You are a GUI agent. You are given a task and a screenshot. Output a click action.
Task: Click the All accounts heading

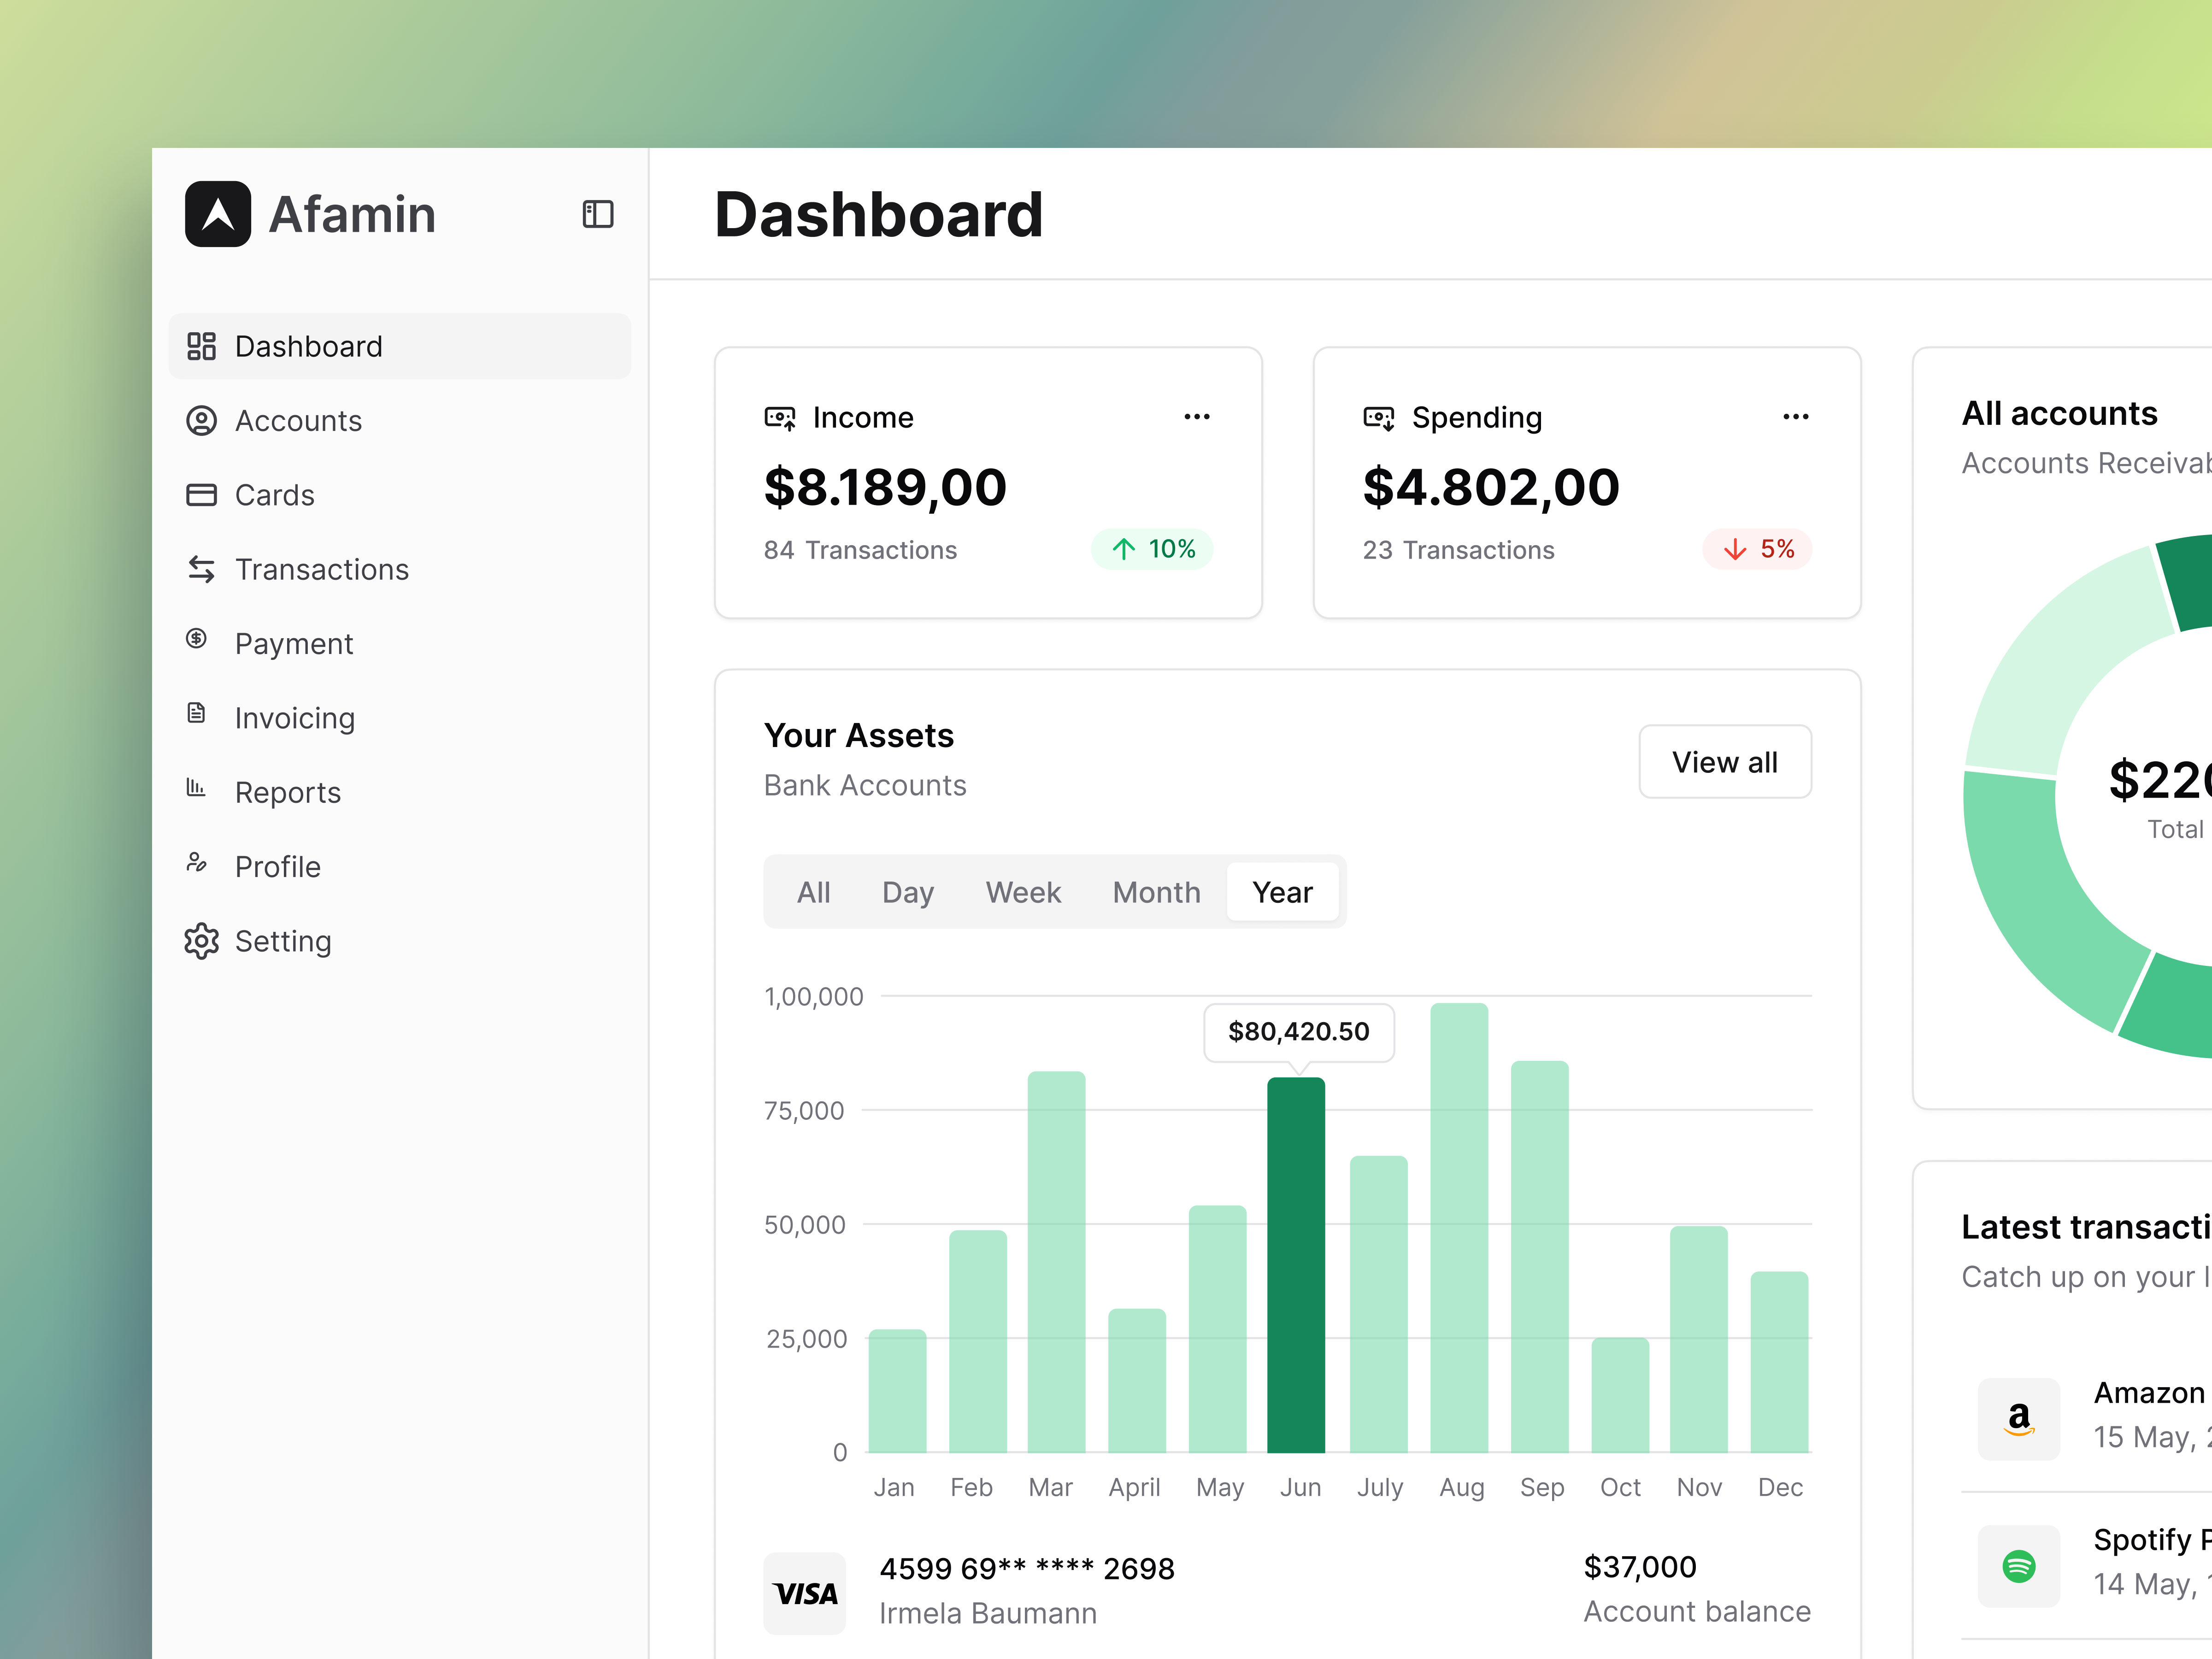[2060, 413]
